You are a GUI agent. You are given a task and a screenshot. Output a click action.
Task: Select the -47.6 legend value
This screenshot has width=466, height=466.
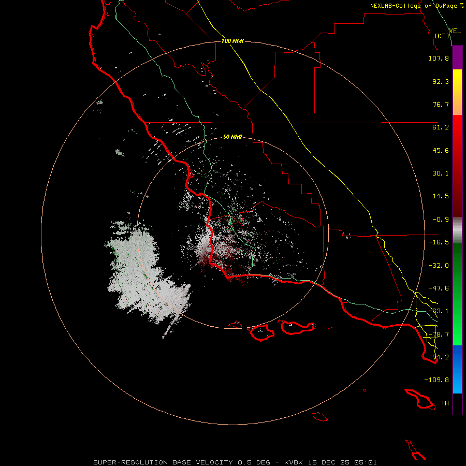coord(439,288)
